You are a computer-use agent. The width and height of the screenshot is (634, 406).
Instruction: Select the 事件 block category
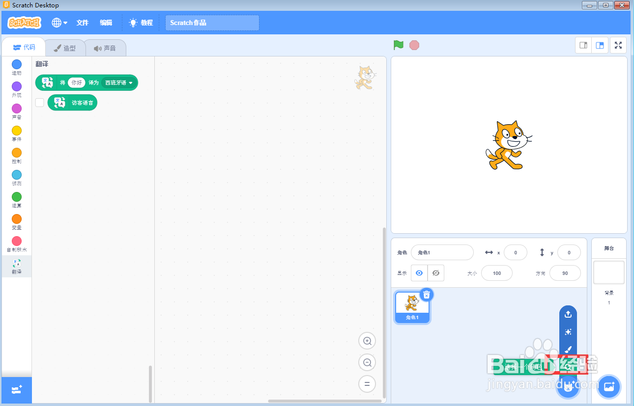17,134
